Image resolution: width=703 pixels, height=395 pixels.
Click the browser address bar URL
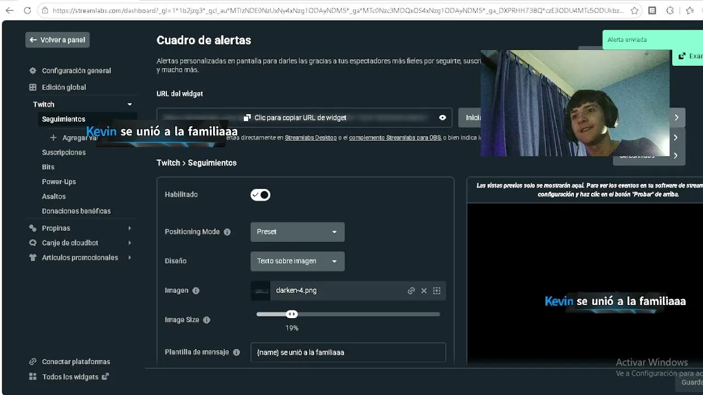(x=338, y=10)
